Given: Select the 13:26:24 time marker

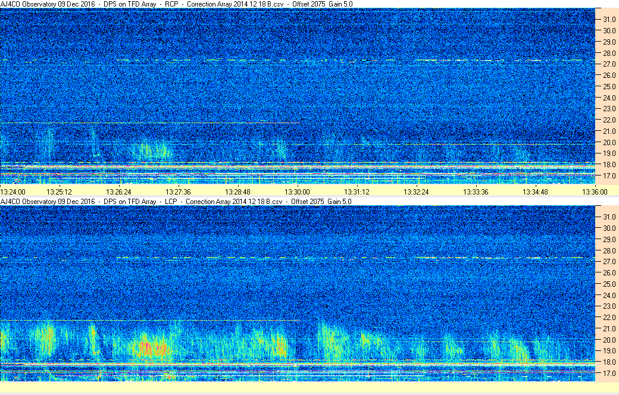Looking at the screenshot, I should [118, 192].
